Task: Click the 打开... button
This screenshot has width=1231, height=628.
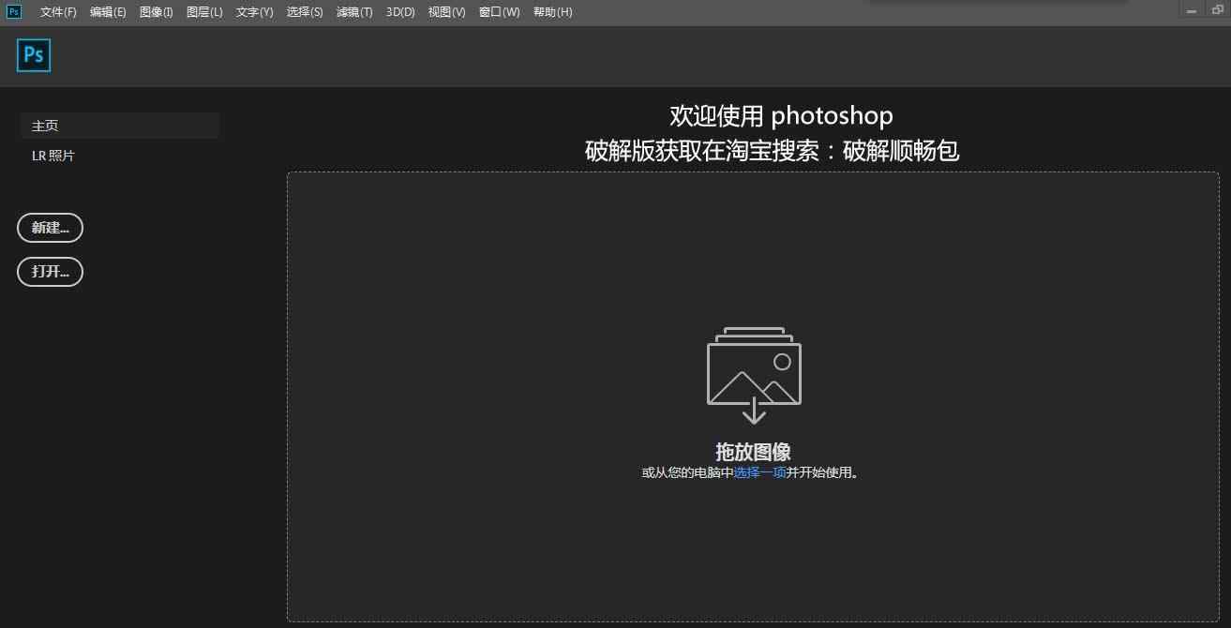Action: (51, 272)
